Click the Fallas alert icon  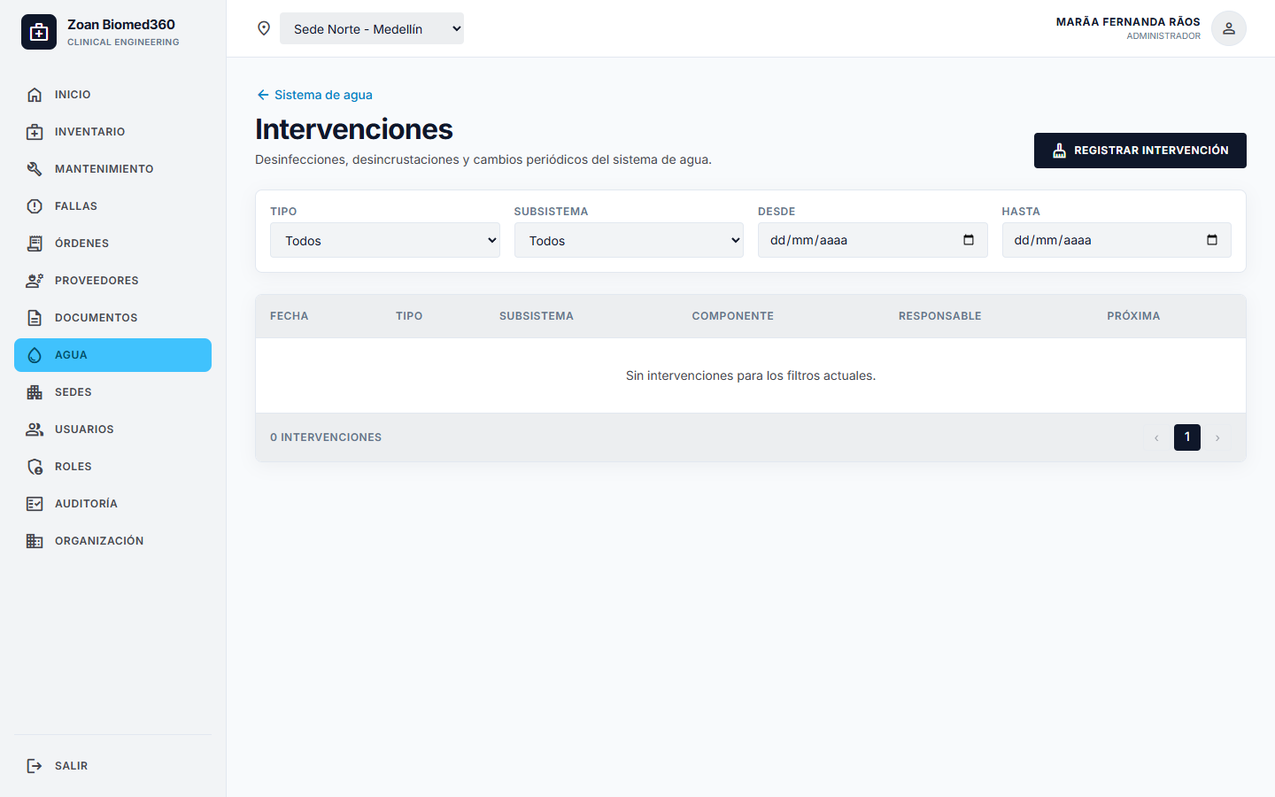[35, 206]
